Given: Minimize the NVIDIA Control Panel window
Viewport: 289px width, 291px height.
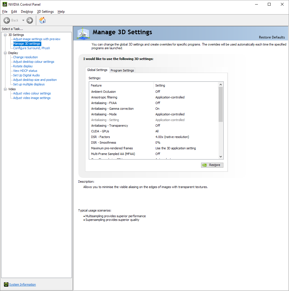Looking at the screenshot, I should [x=256, y=4].
